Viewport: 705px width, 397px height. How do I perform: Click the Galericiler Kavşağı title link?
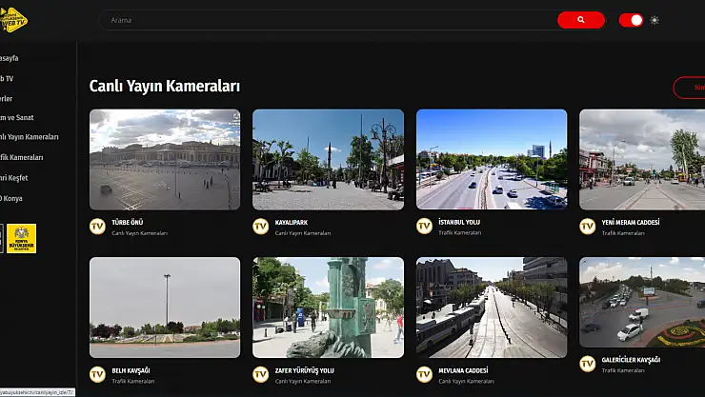pos(631,360)
